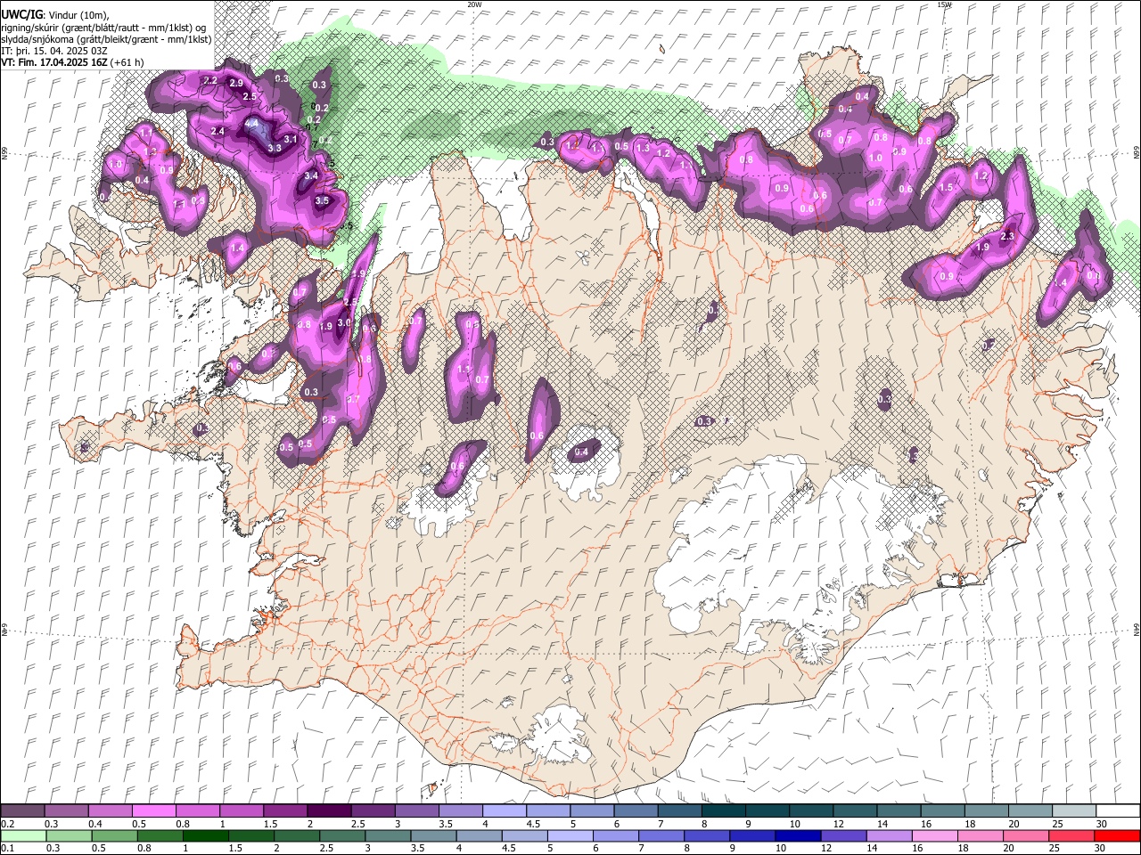Screen dimensions: 1141x855
Task: Click the 2.4 value on the map
Action: click(218, 131)
